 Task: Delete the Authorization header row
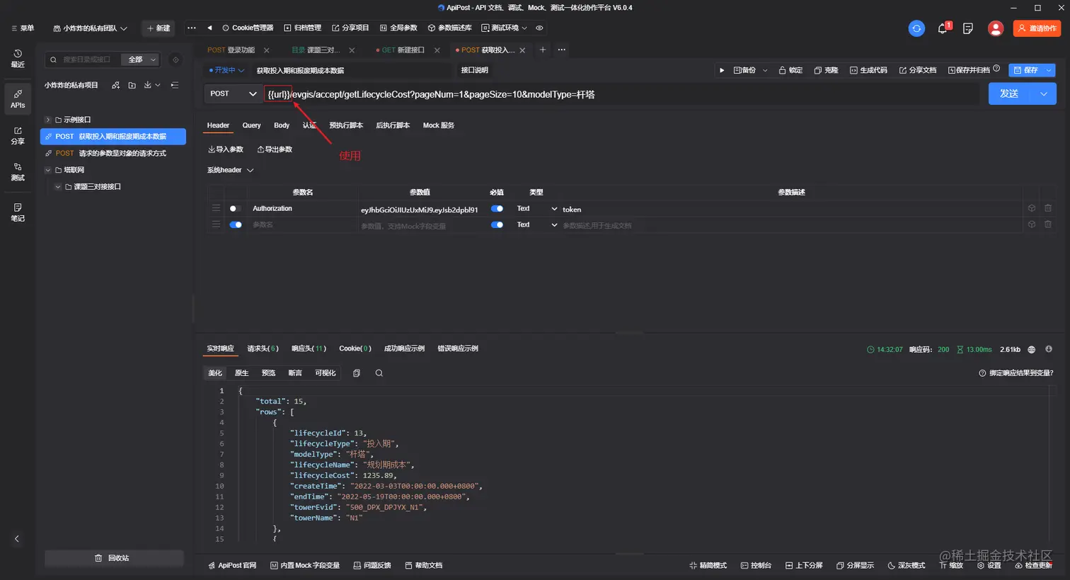point(1048,208)
